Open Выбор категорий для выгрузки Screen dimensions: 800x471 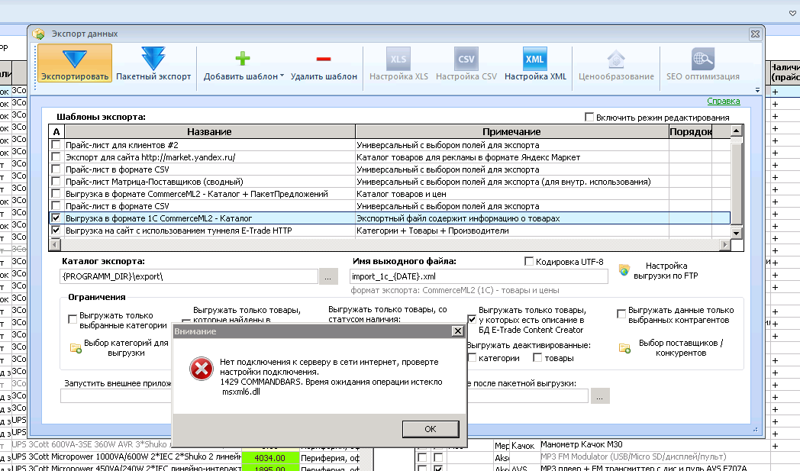click(x=119, y=348)
